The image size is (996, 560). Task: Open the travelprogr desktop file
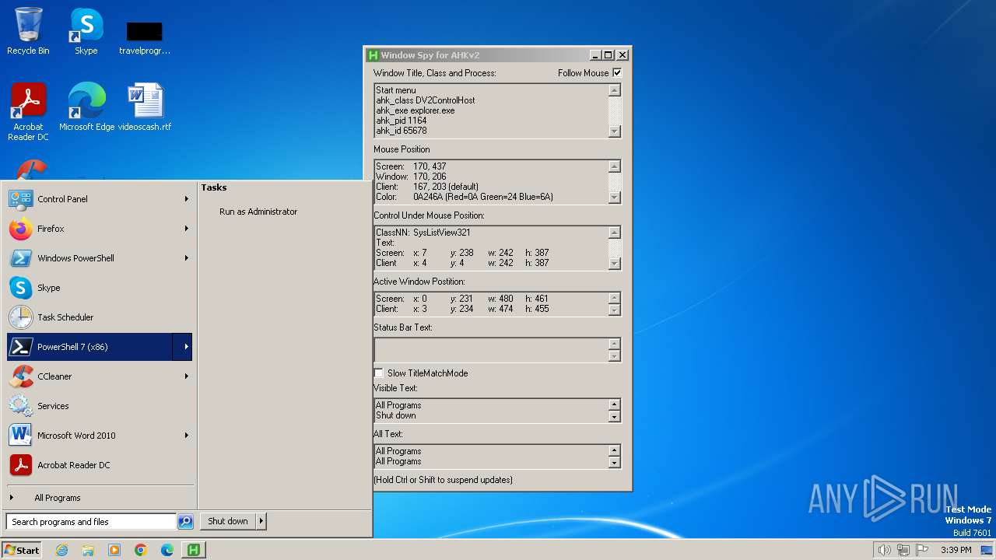(x=145, y=37)
